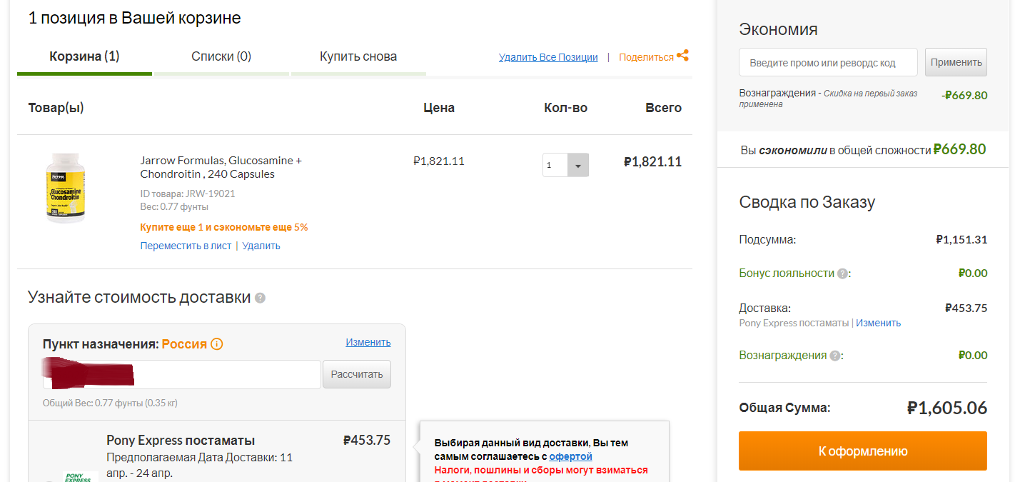Click help icon next to Вознаграждения in summary

pyautogui.click(x=835, y=356)
